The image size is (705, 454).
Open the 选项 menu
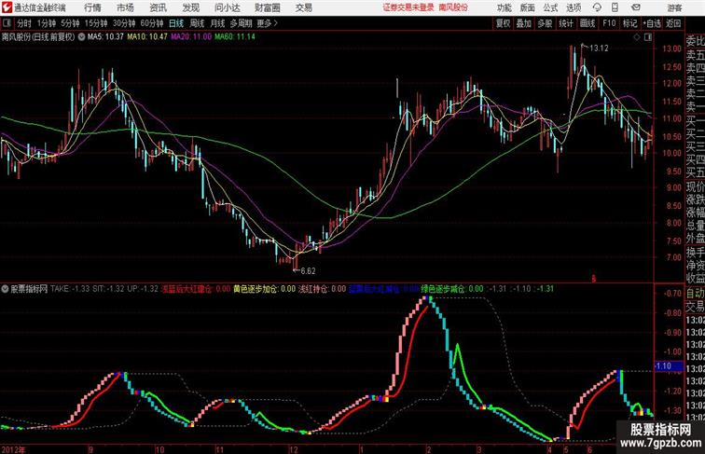tap(574, 7)
